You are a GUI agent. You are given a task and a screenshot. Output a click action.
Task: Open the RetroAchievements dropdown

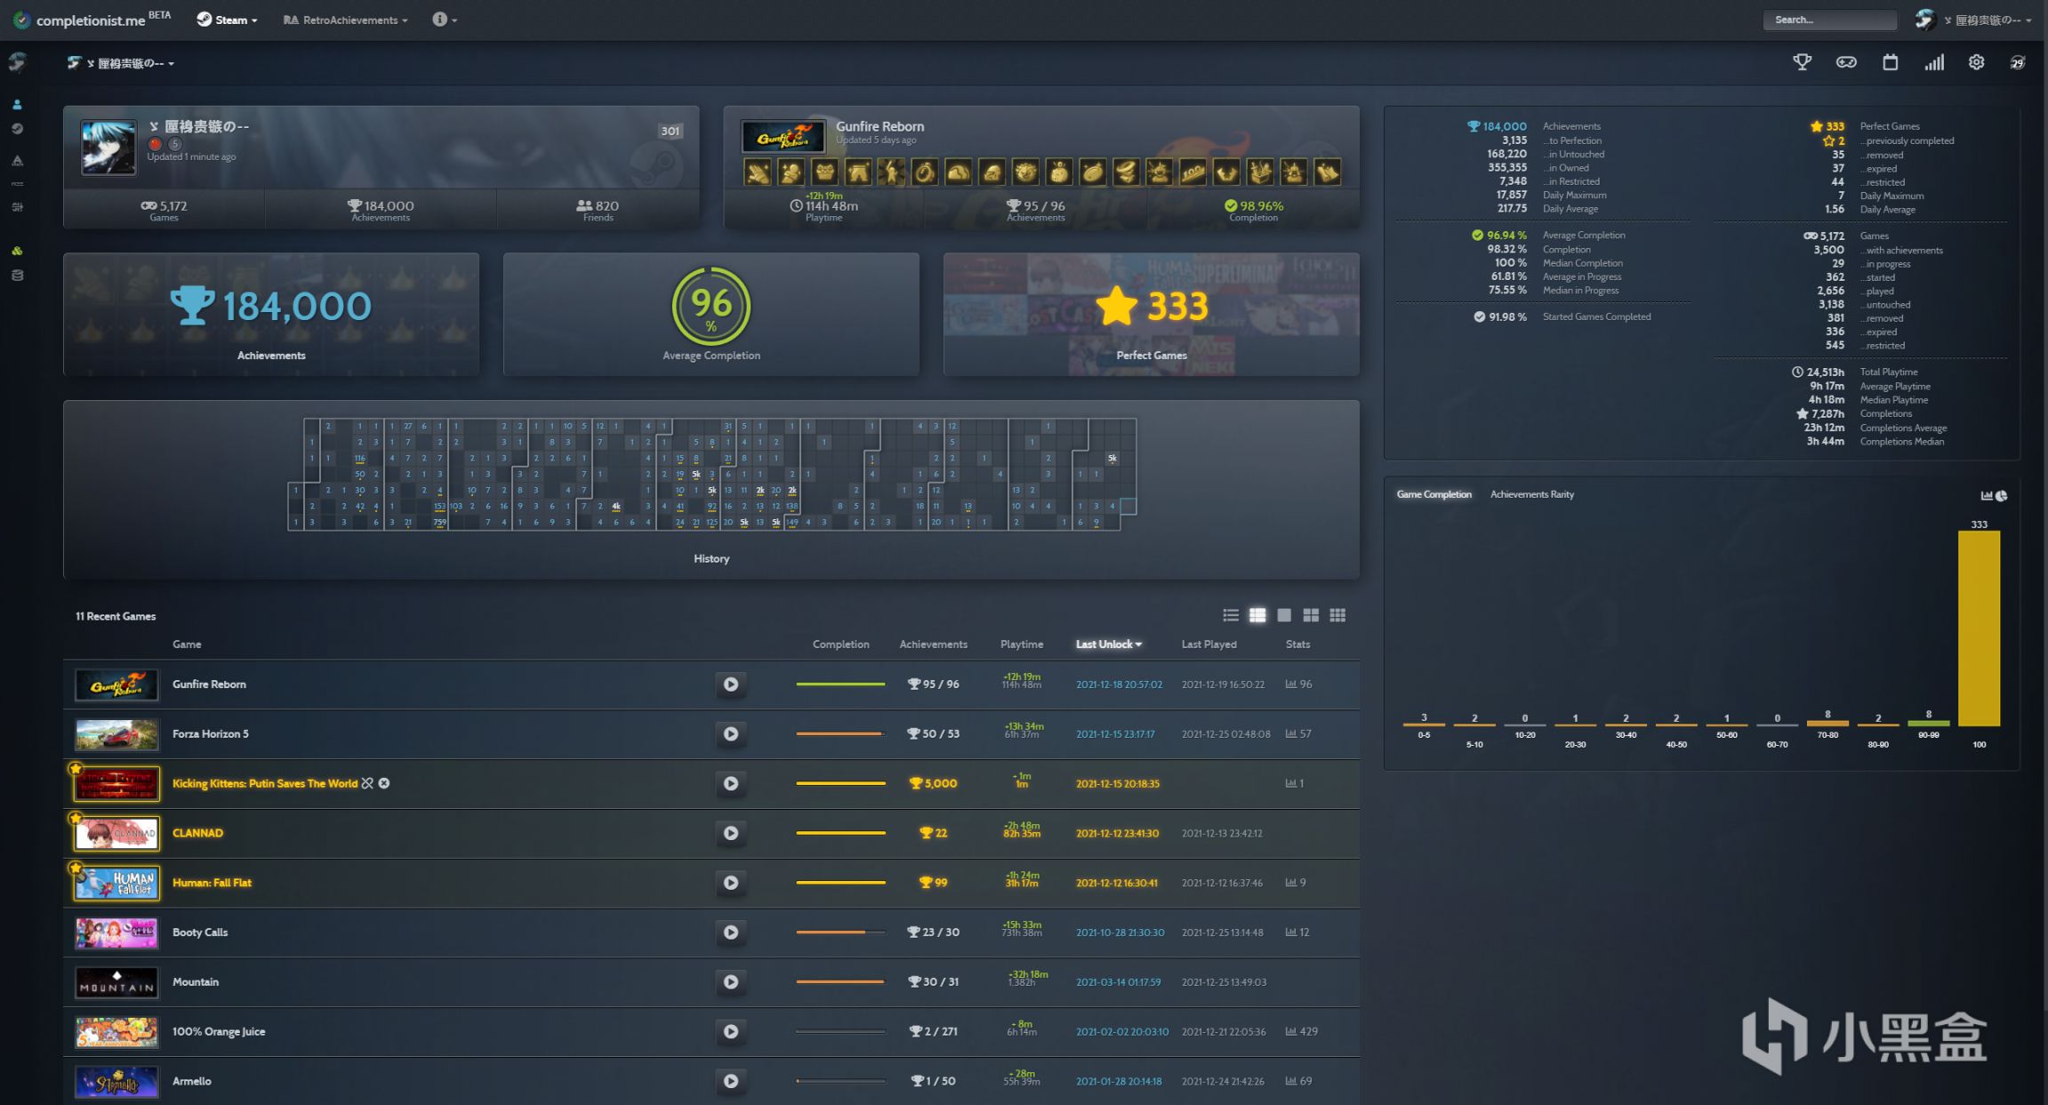[346, 20]
